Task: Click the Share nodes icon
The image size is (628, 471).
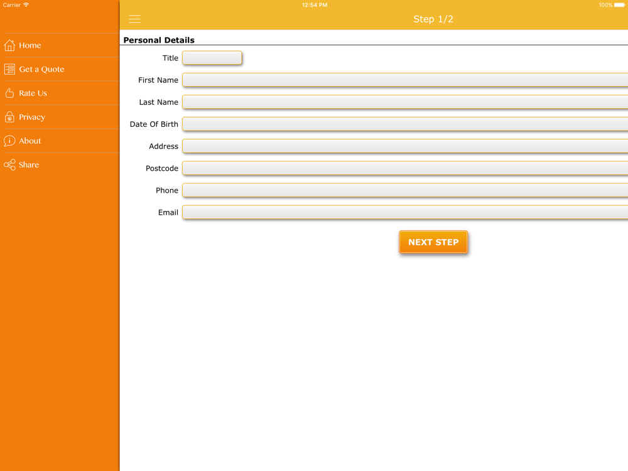Action: pos(9,165)
